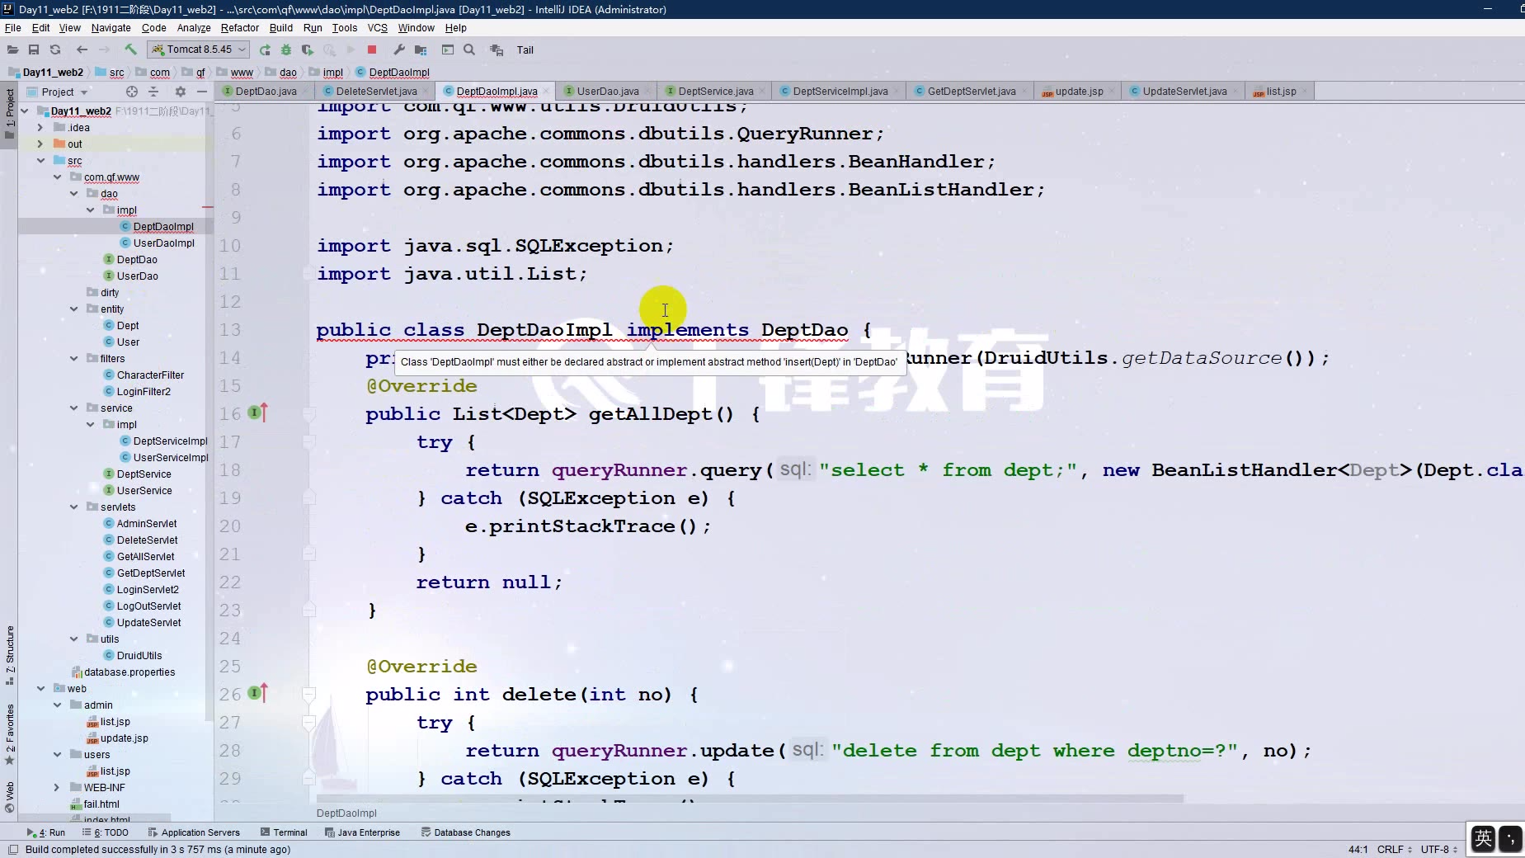Screen dimensions: 1525x858
Task: Toggle the input method English indicator
Action: click(1482, 838)
